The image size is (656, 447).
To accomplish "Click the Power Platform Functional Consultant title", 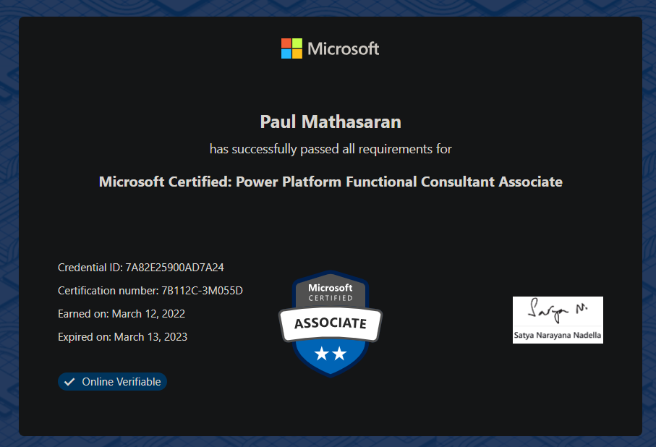I will pyautogui.click(x=330, y=182).
